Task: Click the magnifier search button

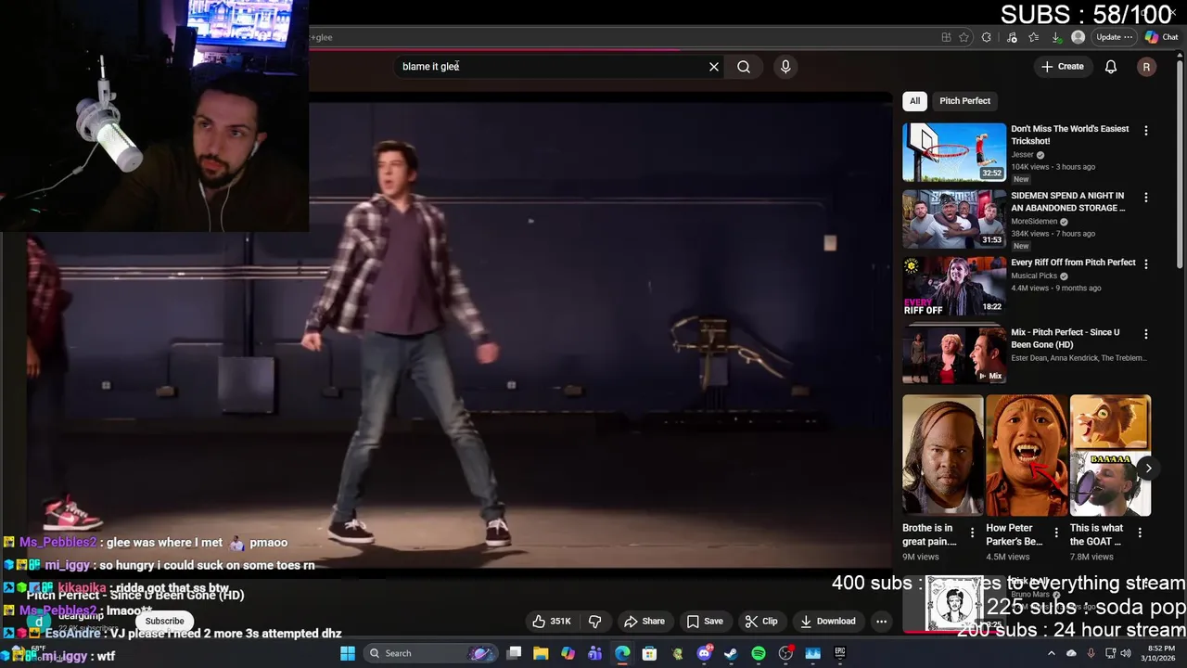Action: click(x=744, y=67)
